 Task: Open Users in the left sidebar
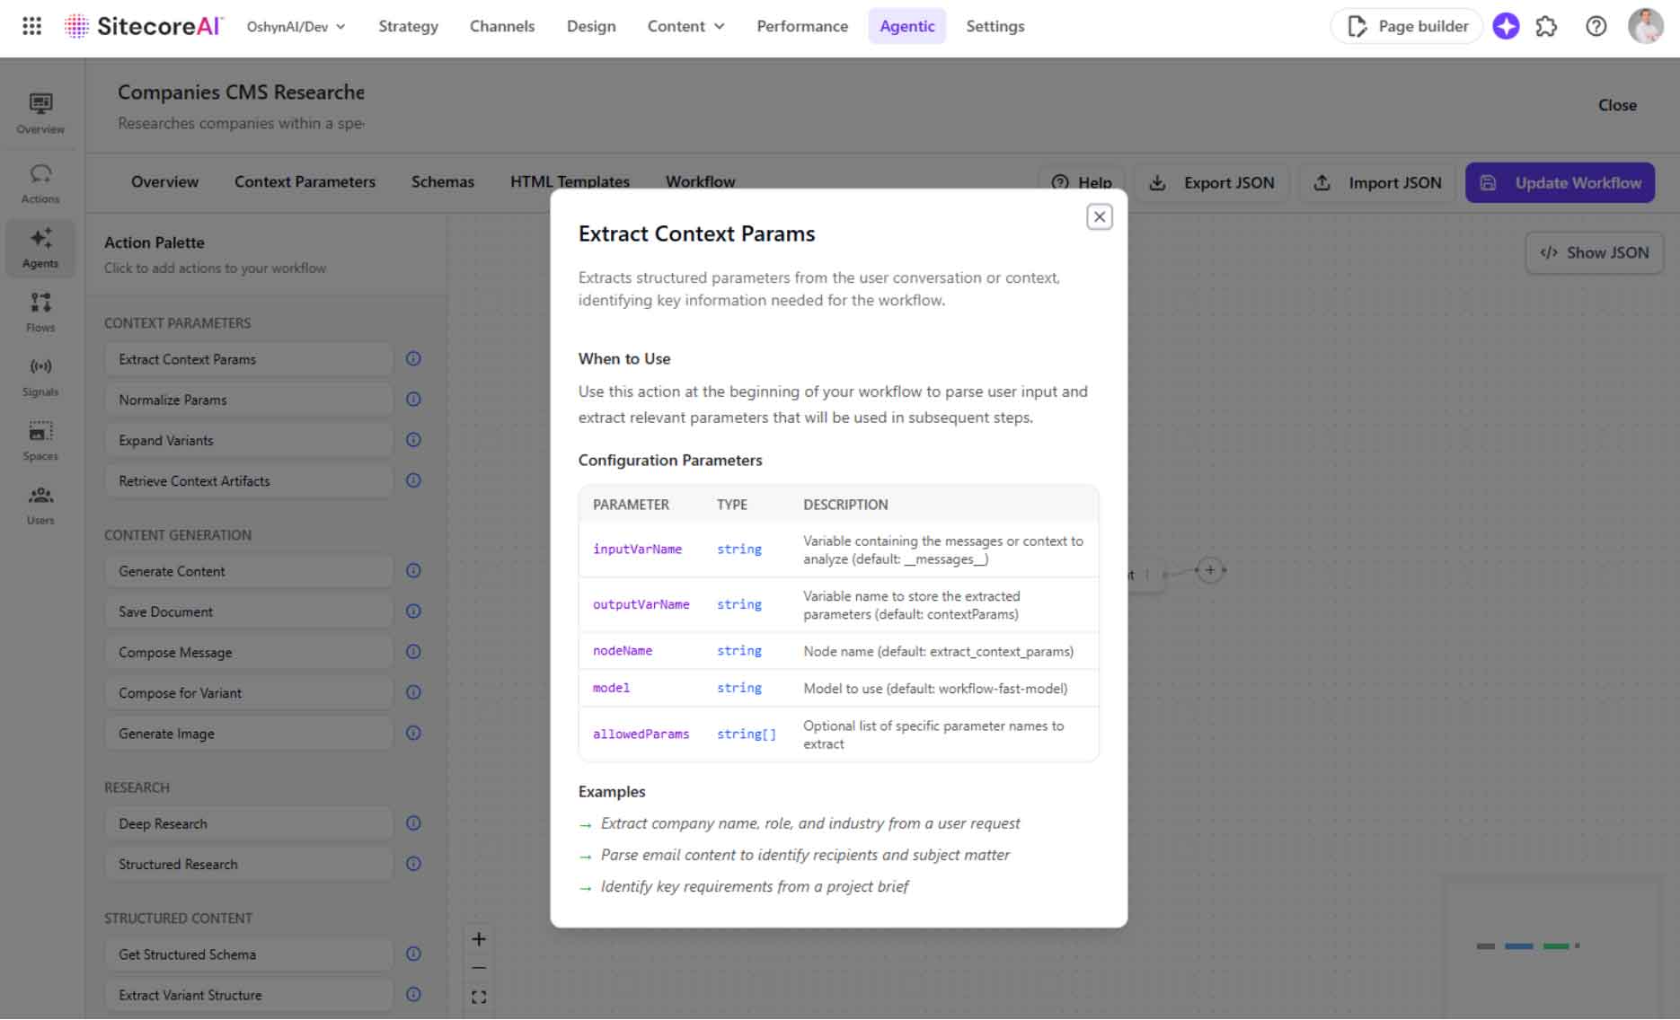click(40, 506)
